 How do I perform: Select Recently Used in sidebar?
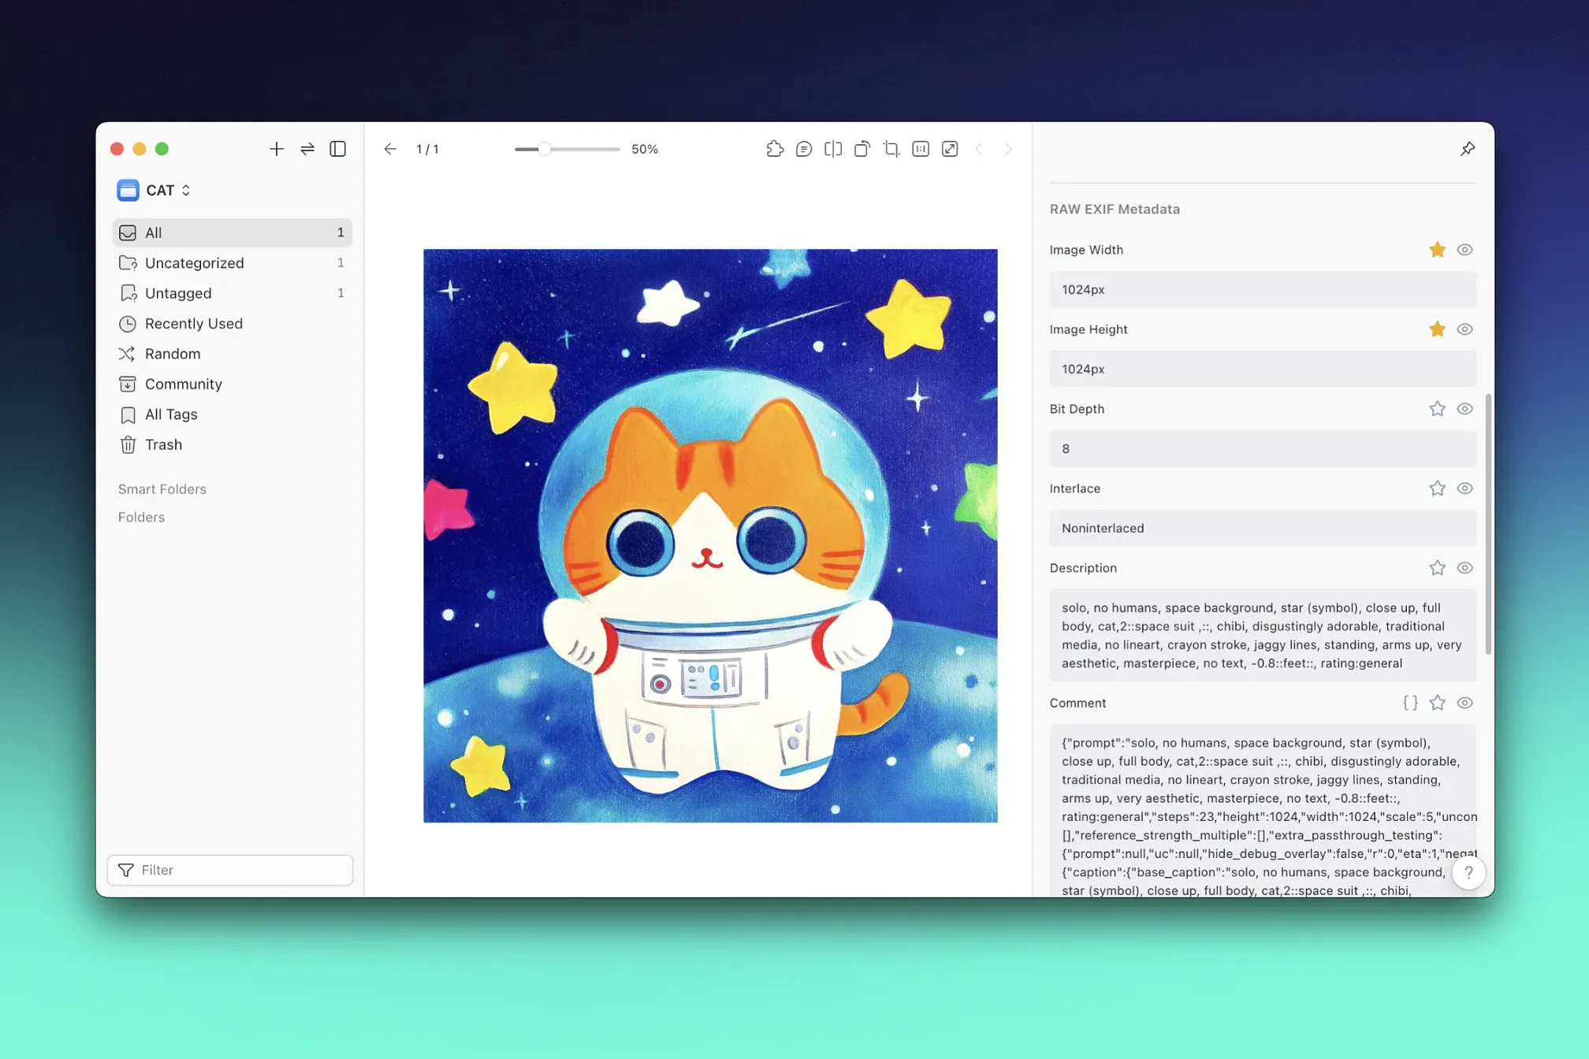pyautogui.click(x=193, y=324)
